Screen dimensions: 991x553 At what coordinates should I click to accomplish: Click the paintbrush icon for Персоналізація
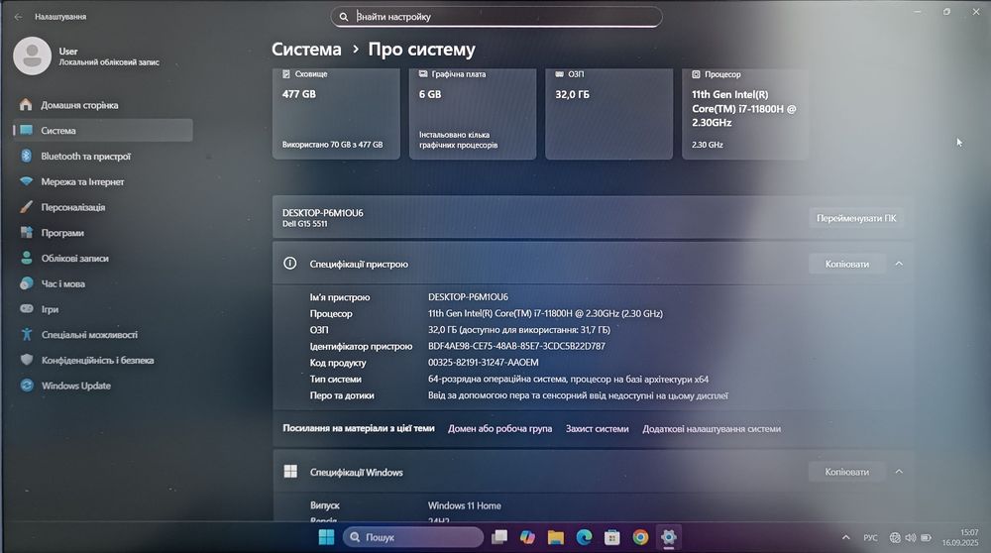click(x=26, y=207)
